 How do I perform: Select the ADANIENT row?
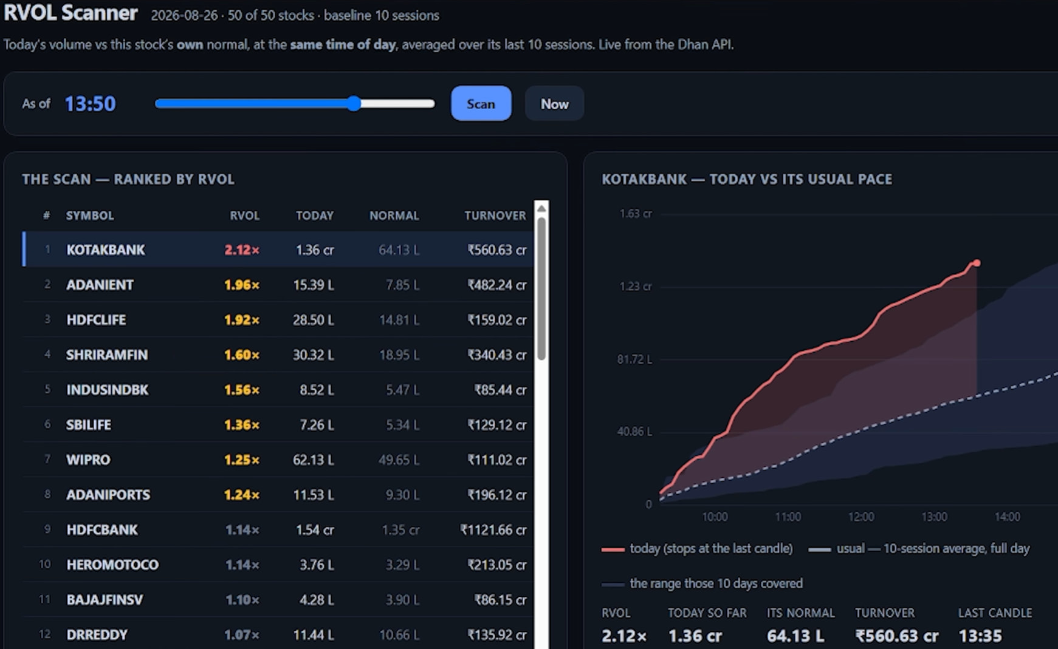click(278, 285)
